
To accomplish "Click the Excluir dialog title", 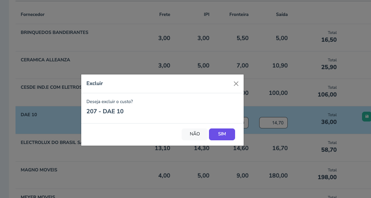I will pyautogui.click(x=95, y=83).
